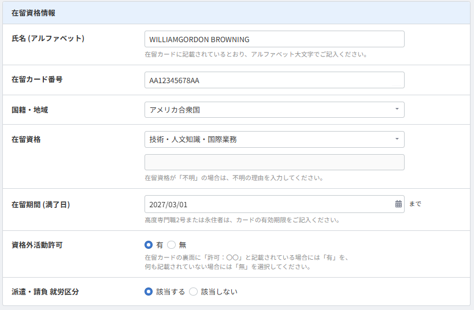
Task: Open the calendar picker for 在留期間
Action: (x=398, y=204)
